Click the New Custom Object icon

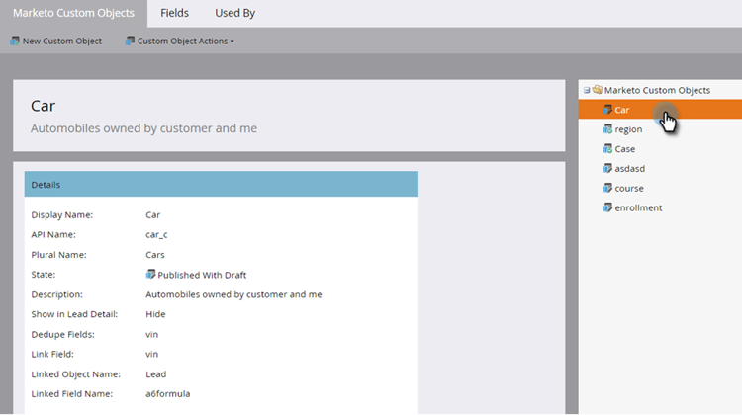[x=15, y=41]
